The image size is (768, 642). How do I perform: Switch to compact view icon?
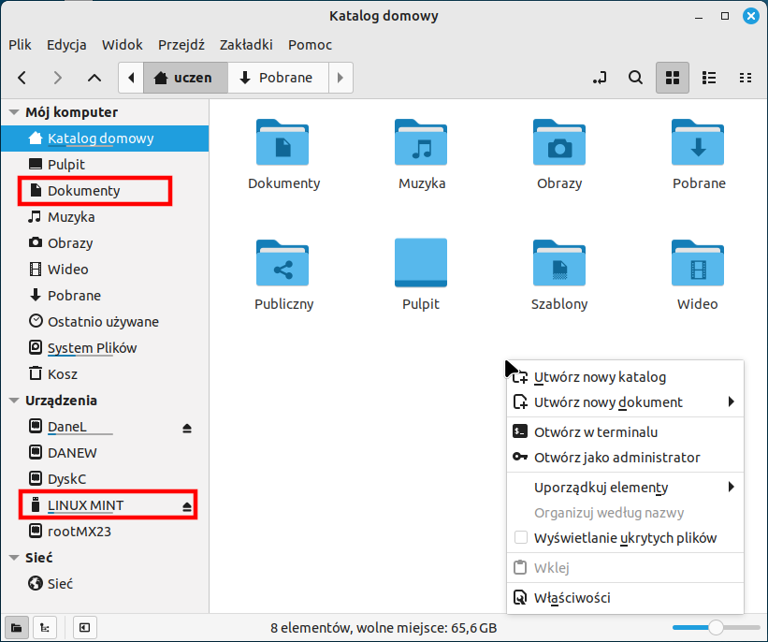coord(746,78)
